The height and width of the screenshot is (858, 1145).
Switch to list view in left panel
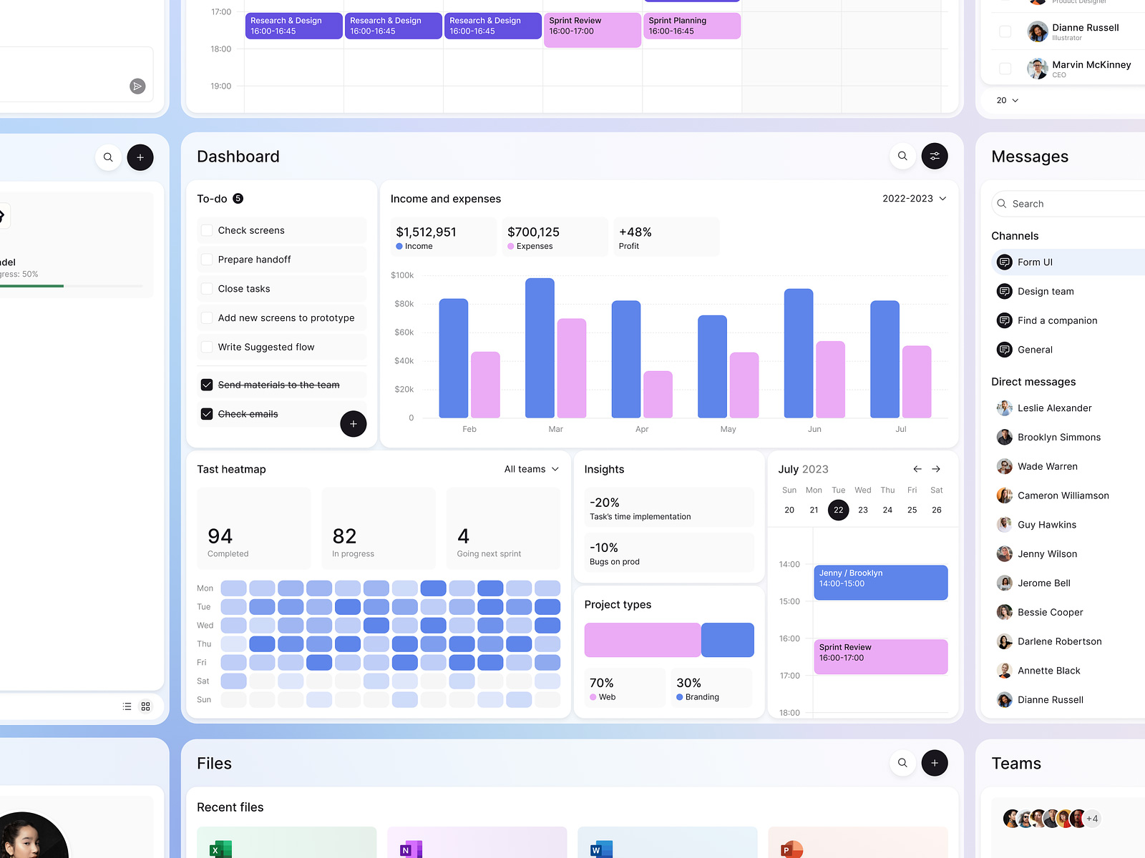[x=126, y=706]
